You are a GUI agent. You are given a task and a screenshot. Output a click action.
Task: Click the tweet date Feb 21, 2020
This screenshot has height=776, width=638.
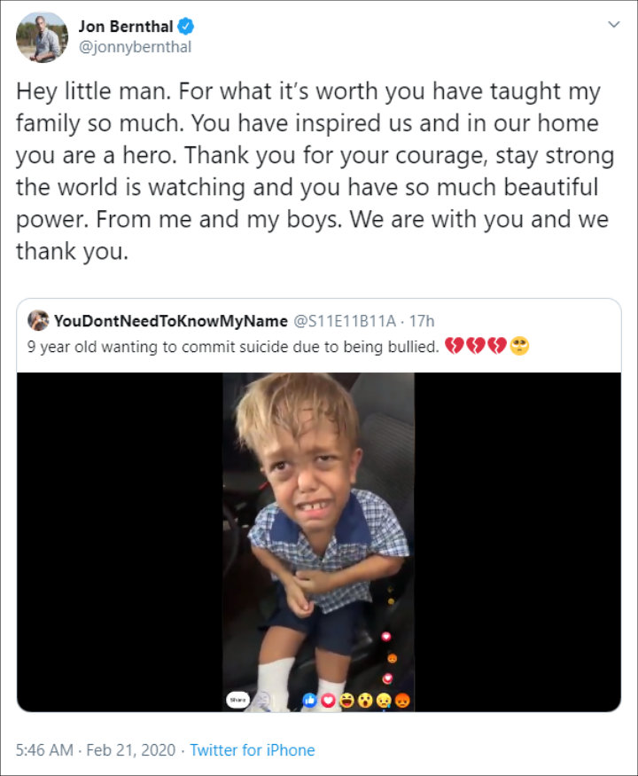(129, 750)
